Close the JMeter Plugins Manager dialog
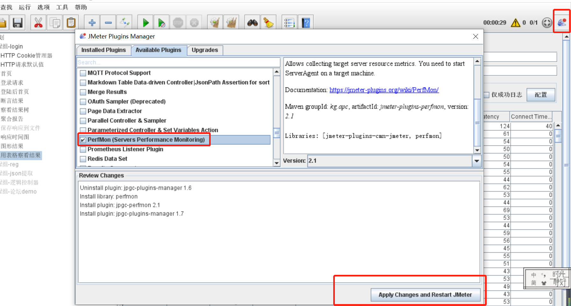 coord(476,37)
